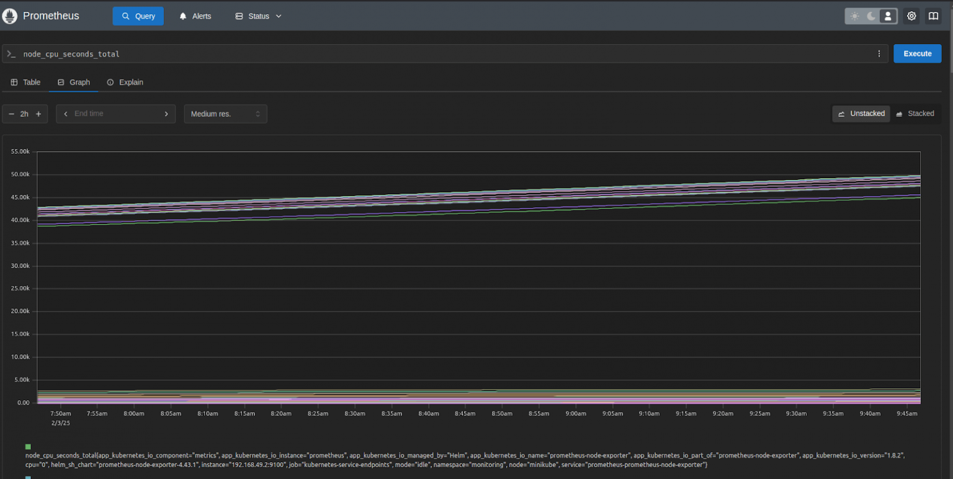Enable light theme with the sun toggle
Viewport: 953px width, 479px height.
pyautogui.click(x=854, y=16)
